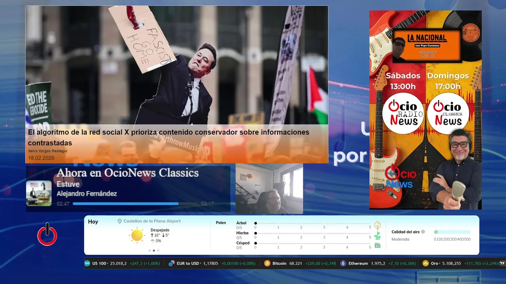The width and height of the screenshot is (506, 284).
Task: Open the X algorithm news headline
Action: [x=168, y=137]
